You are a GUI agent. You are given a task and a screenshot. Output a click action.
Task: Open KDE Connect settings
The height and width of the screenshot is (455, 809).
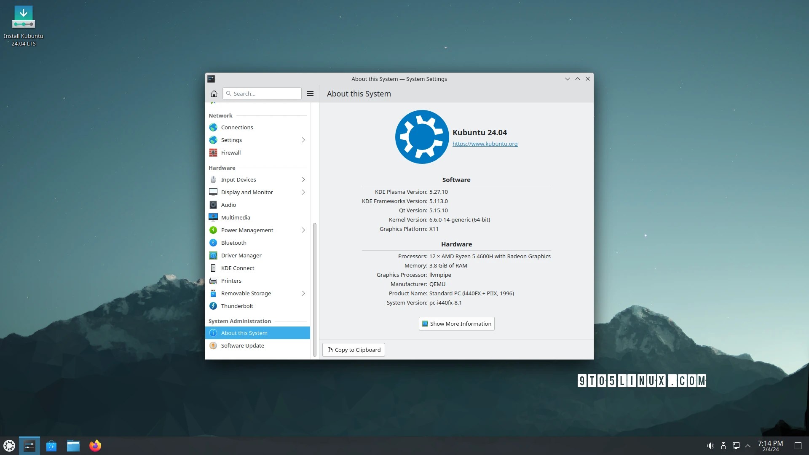(x=238, y=268)
